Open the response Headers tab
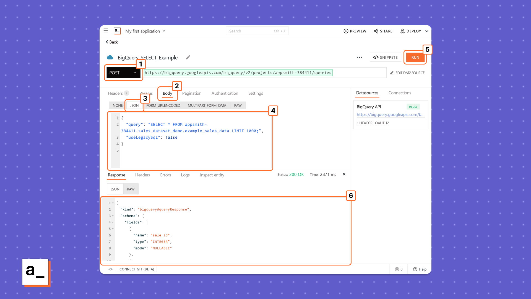Viewport: 531px width, 299px height. pos(142,175)
